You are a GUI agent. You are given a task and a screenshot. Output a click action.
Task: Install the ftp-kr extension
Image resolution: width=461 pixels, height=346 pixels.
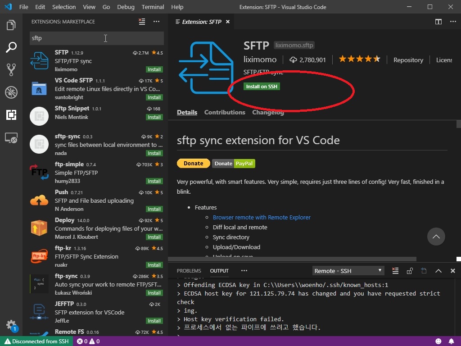(x=154, y=265)
